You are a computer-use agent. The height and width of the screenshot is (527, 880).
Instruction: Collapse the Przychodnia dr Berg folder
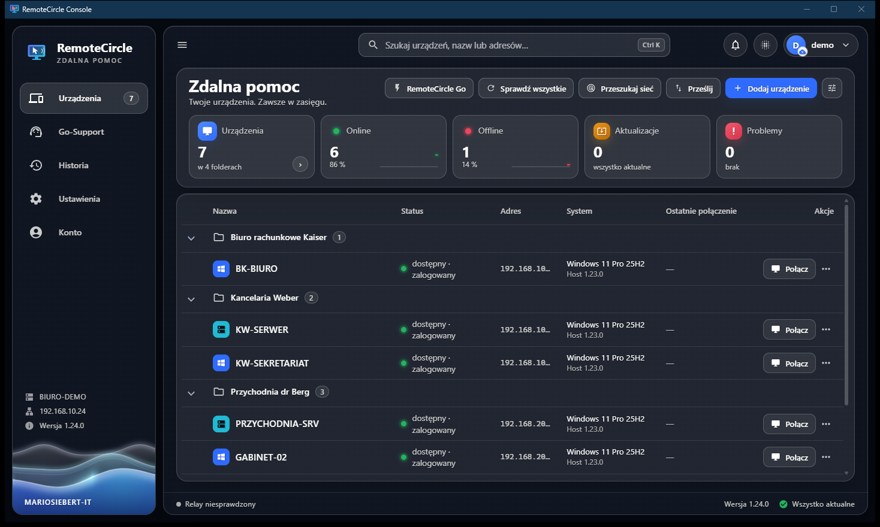(x=191, y=393)
